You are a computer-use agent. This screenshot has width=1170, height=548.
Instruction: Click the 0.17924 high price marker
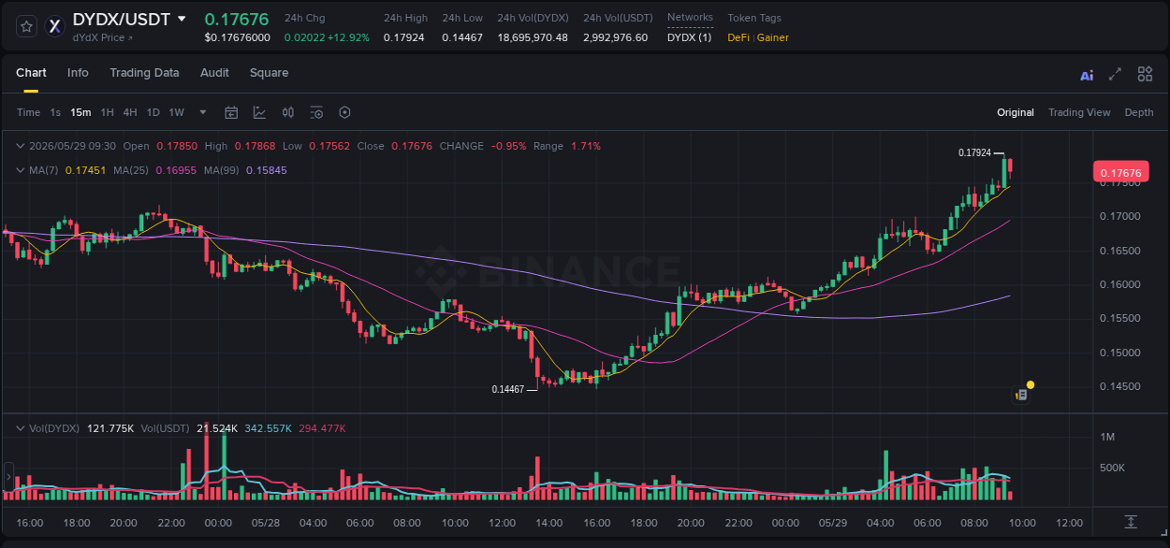pyautogui.click(x=974, y=152)
